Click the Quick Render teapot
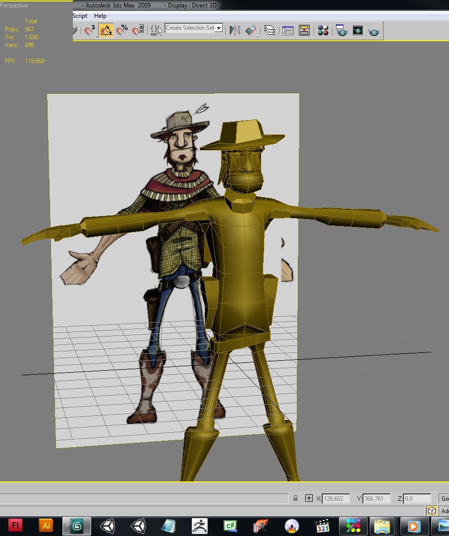This screenshot has width=449, height=536. coord(374,32)
